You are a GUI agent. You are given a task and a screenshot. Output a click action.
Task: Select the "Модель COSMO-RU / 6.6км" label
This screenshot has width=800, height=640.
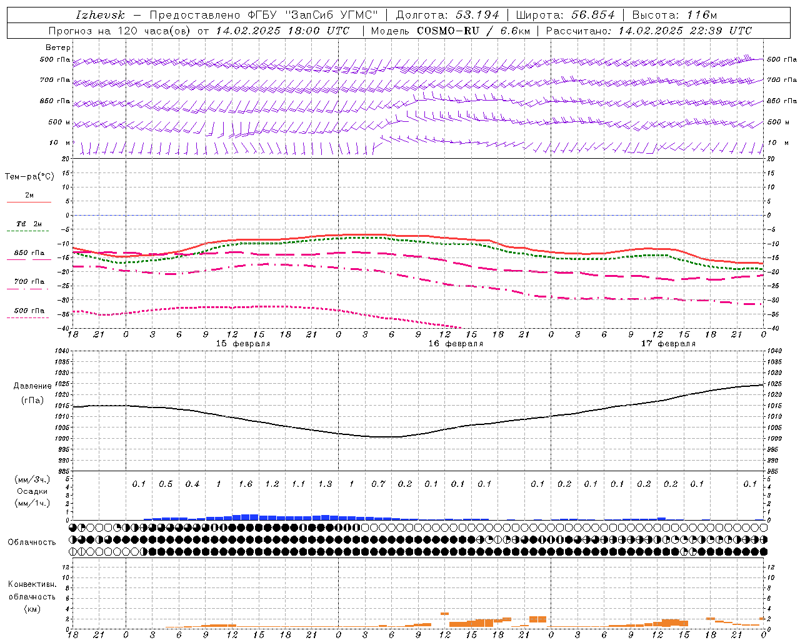[451, 31]
